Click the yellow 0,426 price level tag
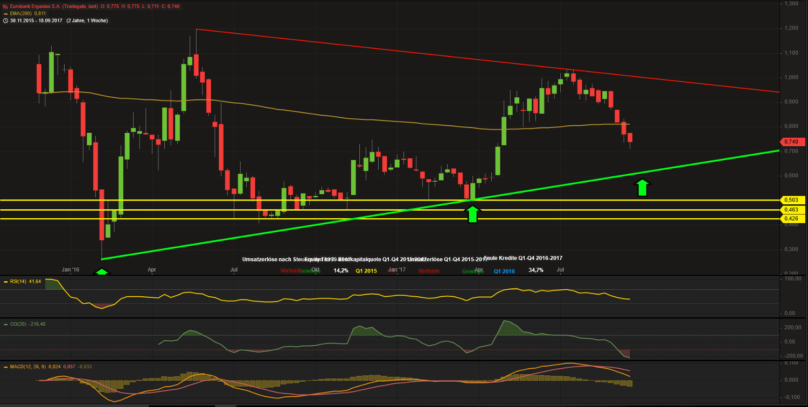This screenshot has height=407, width=808. tap(790, 218)
